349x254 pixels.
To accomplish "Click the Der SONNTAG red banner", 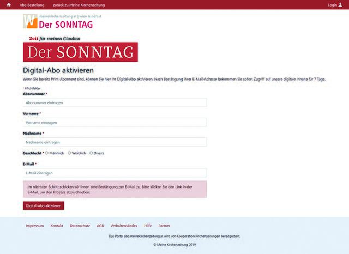I will 80,52.
